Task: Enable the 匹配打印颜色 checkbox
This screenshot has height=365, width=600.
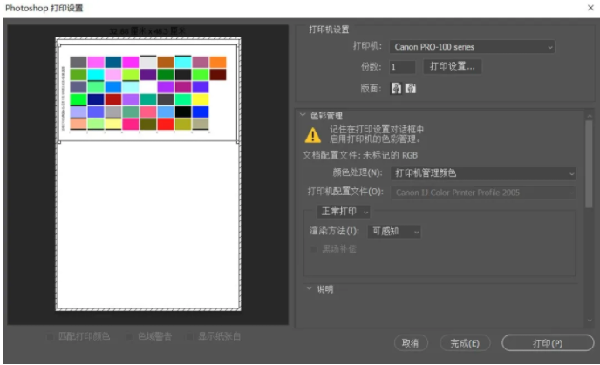Action: click(x=51, y=336)
